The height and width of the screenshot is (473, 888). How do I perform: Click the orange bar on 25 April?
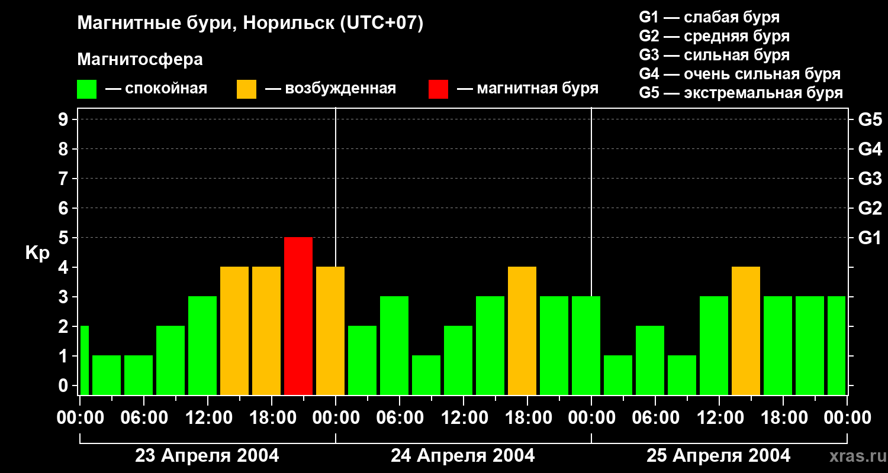pyautogui.click(x=746, y=331)
